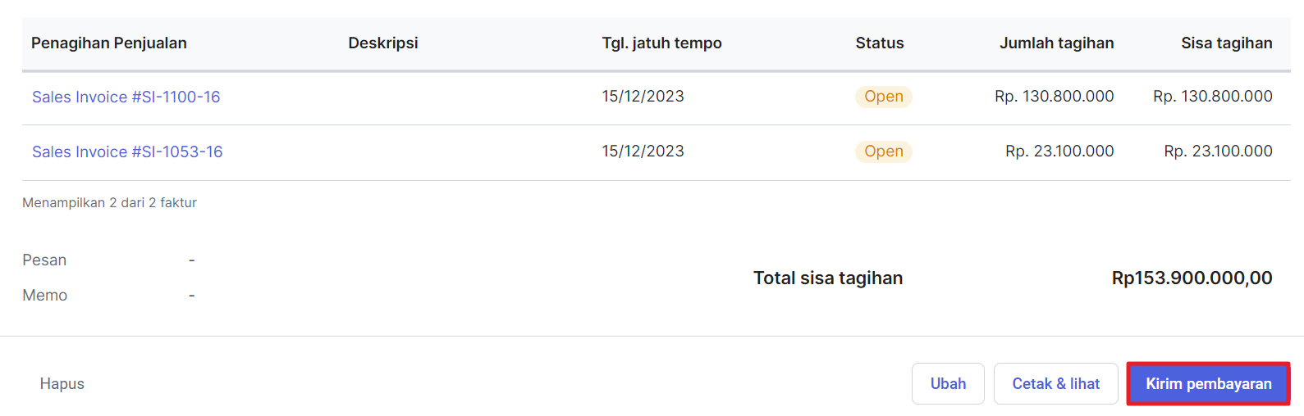Click the Hapus delete option
The image size is (1304, 416).
click(x=62, y=384)
